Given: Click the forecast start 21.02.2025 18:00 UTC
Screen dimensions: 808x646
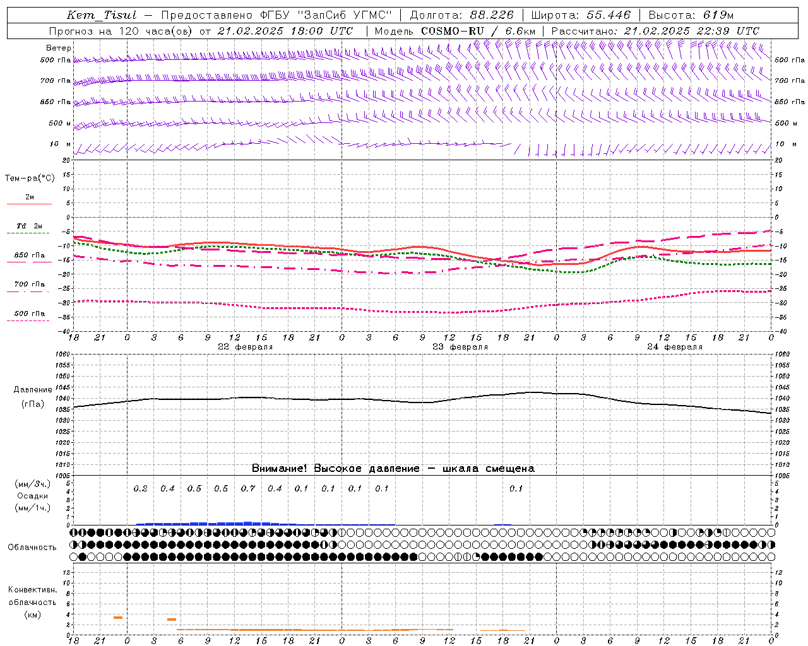Looking at the screenshot, I should 285,31.
